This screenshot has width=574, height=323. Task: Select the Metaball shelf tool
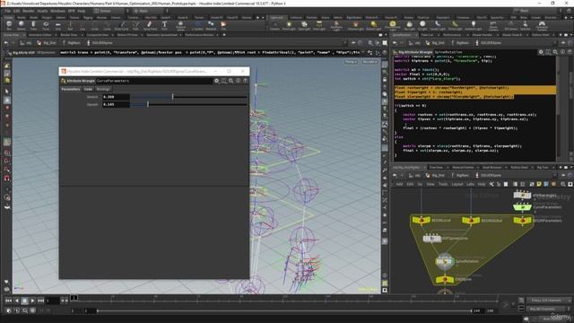tap(211, 25)
